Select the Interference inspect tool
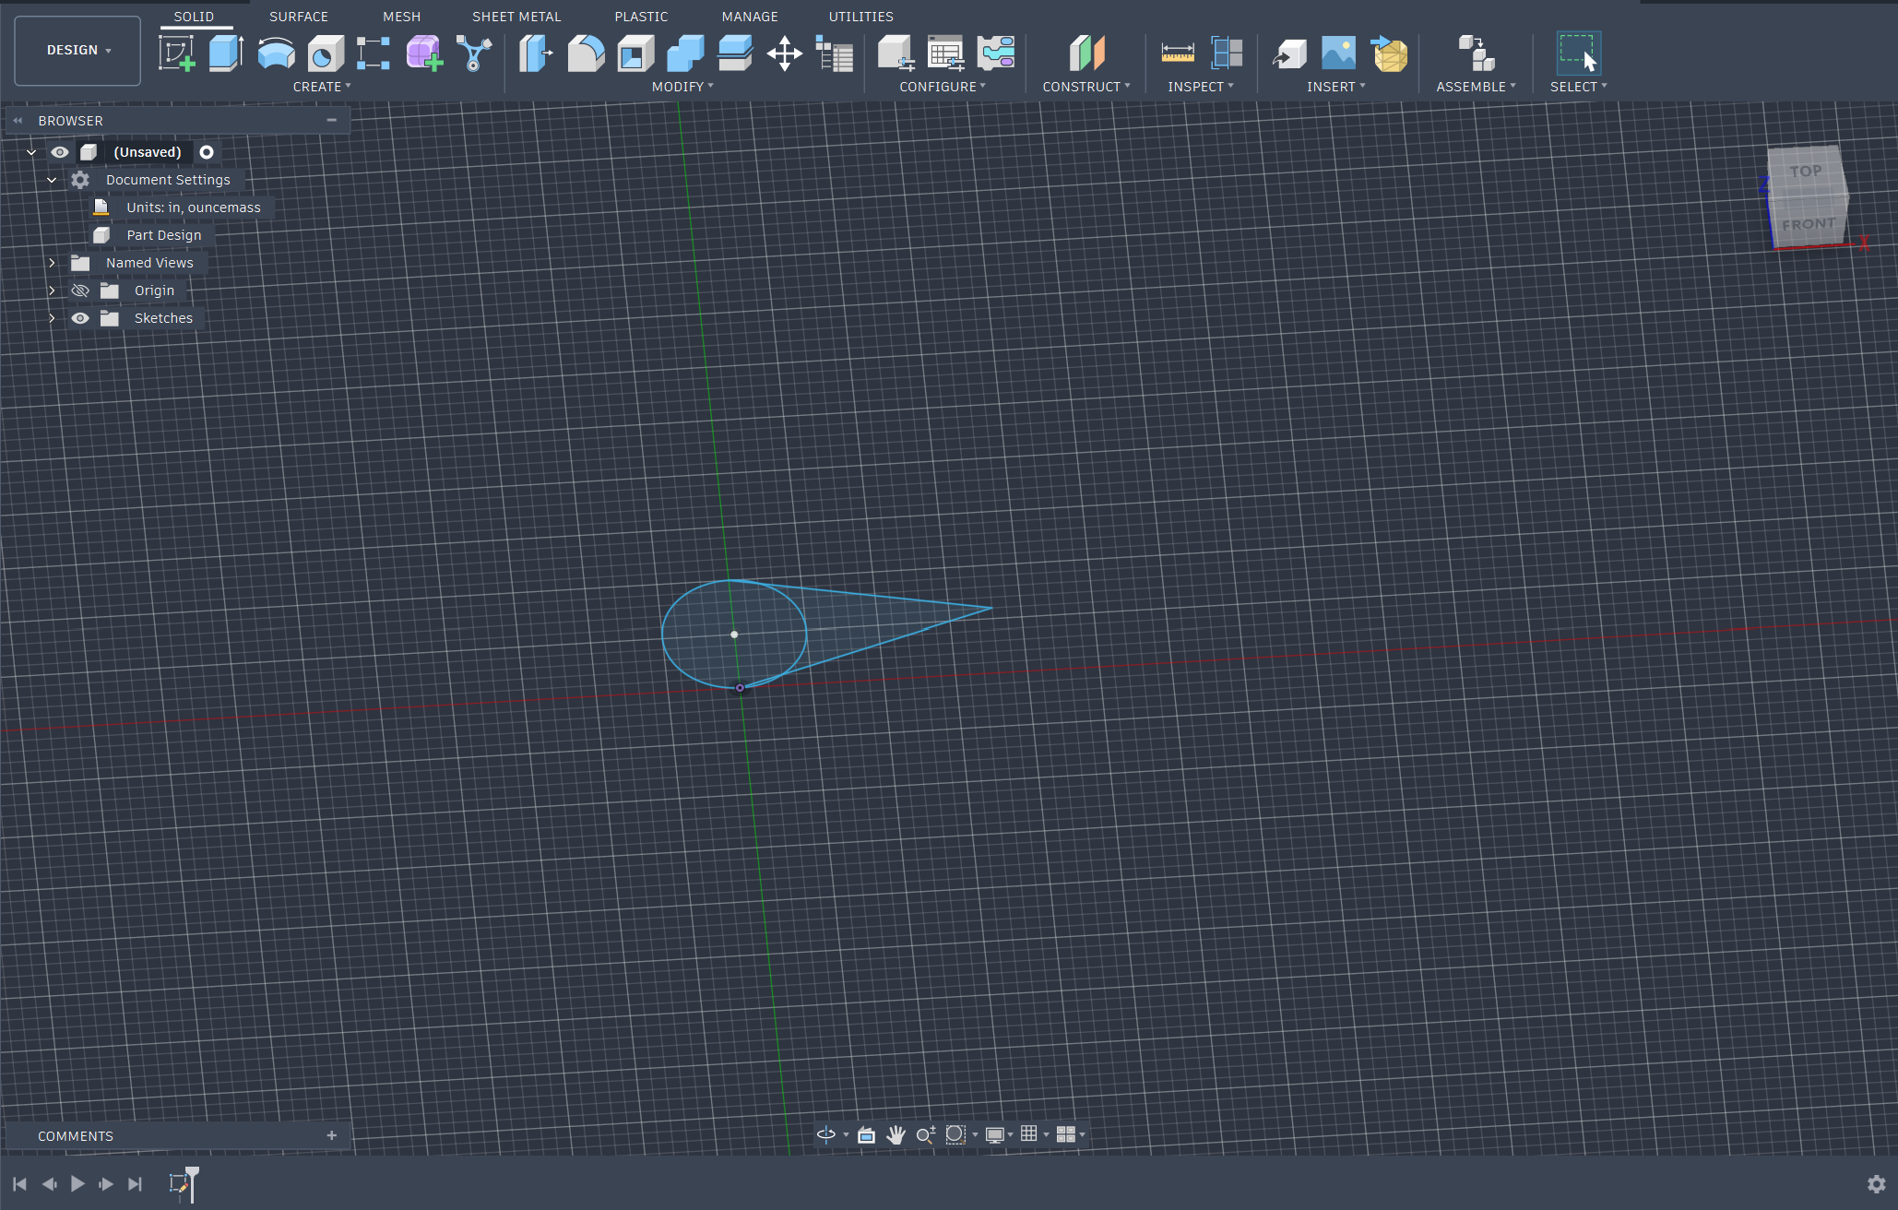This screenshot has height=1210, width=1898. pos(1227,53)
